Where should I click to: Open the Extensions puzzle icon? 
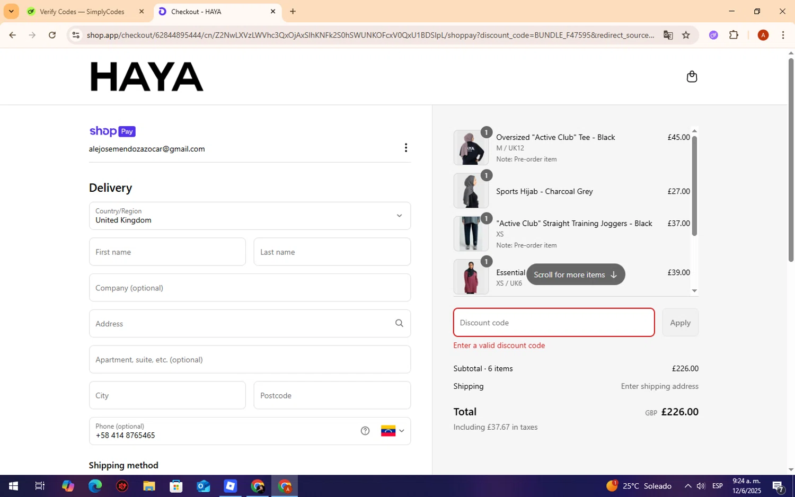(x=734, y=35)
